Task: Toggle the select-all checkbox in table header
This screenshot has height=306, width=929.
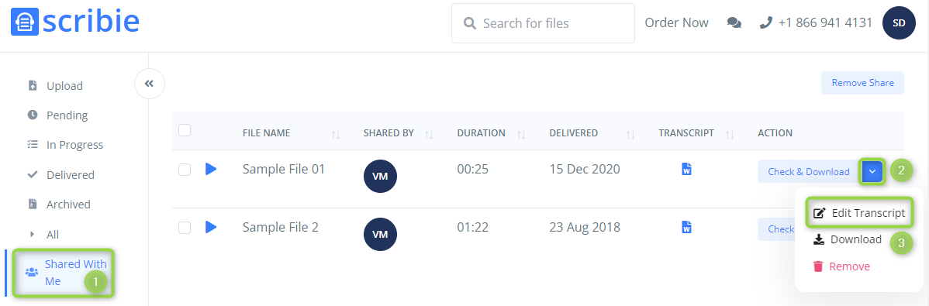Action: click(x=185, y=130)
